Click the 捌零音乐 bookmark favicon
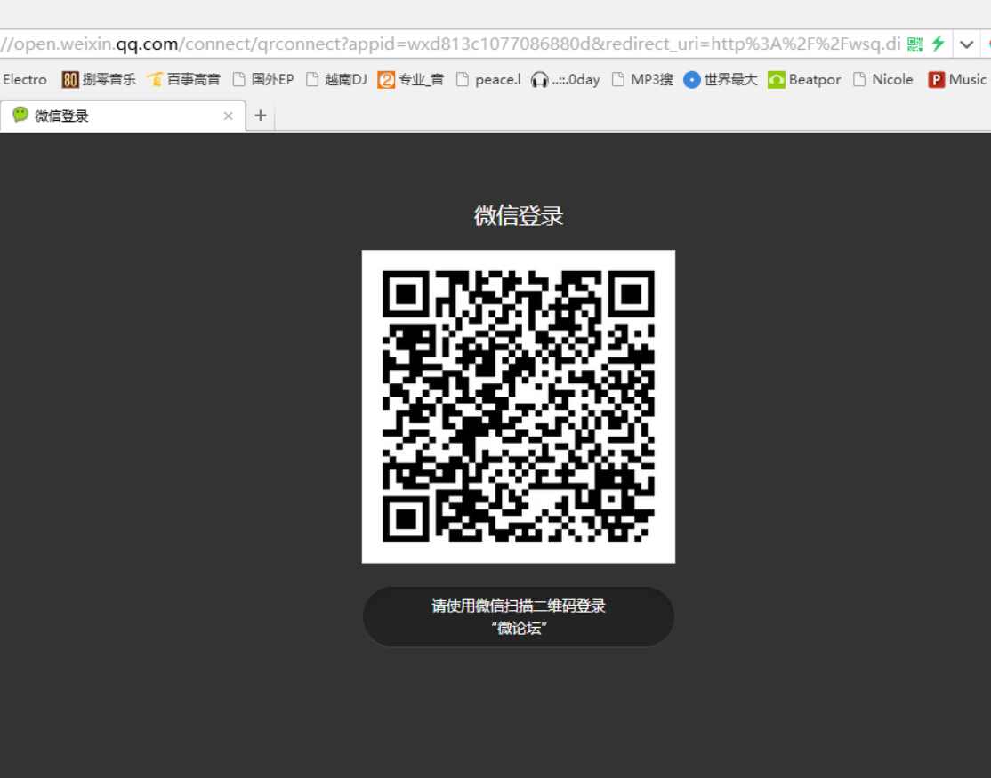The image size is (991, 778). coord(70,79)
